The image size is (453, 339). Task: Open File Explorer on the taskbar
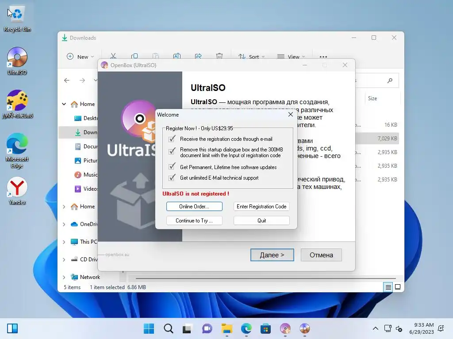tap(227, 328)
